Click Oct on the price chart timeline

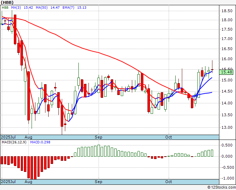pyautogui.click(x=168, y=137)
